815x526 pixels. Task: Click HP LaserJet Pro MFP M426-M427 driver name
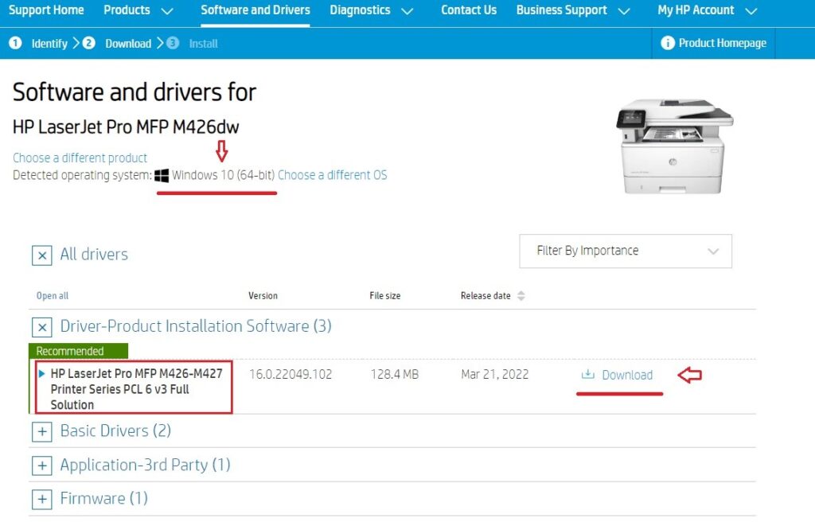click(137, 389)
